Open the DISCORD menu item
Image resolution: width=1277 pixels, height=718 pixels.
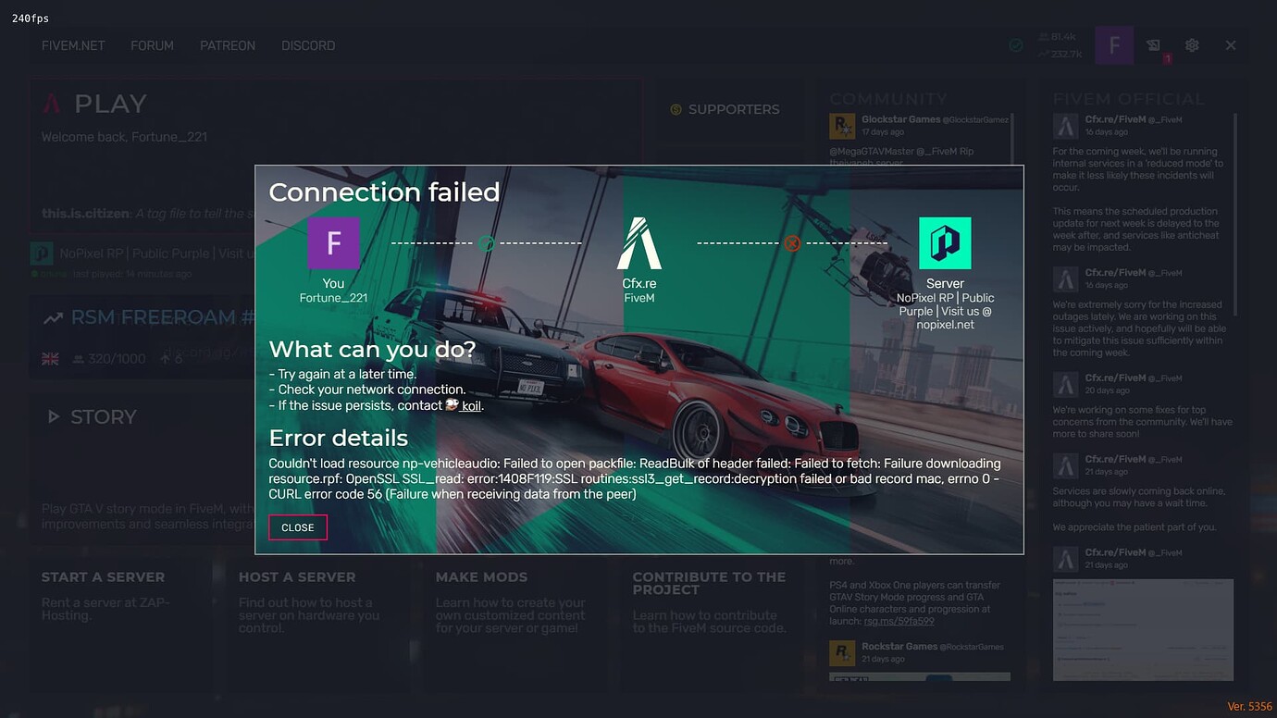[308, 45]
